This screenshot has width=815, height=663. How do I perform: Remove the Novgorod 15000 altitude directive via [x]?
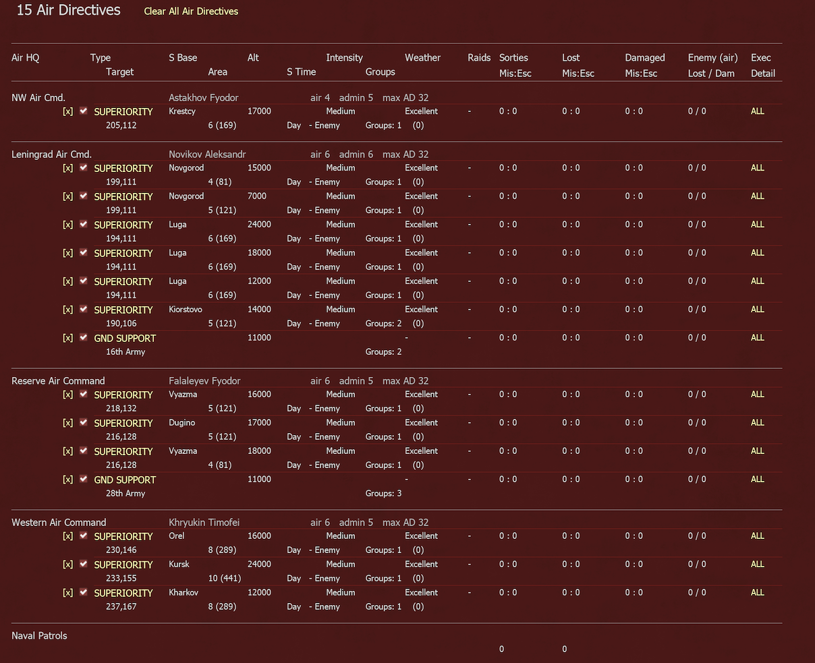pyautogui.click(x=67, y=168)
